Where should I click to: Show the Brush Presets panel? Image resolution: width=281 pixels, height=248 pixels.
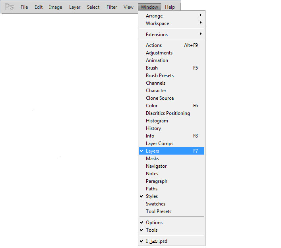(172, 75)
